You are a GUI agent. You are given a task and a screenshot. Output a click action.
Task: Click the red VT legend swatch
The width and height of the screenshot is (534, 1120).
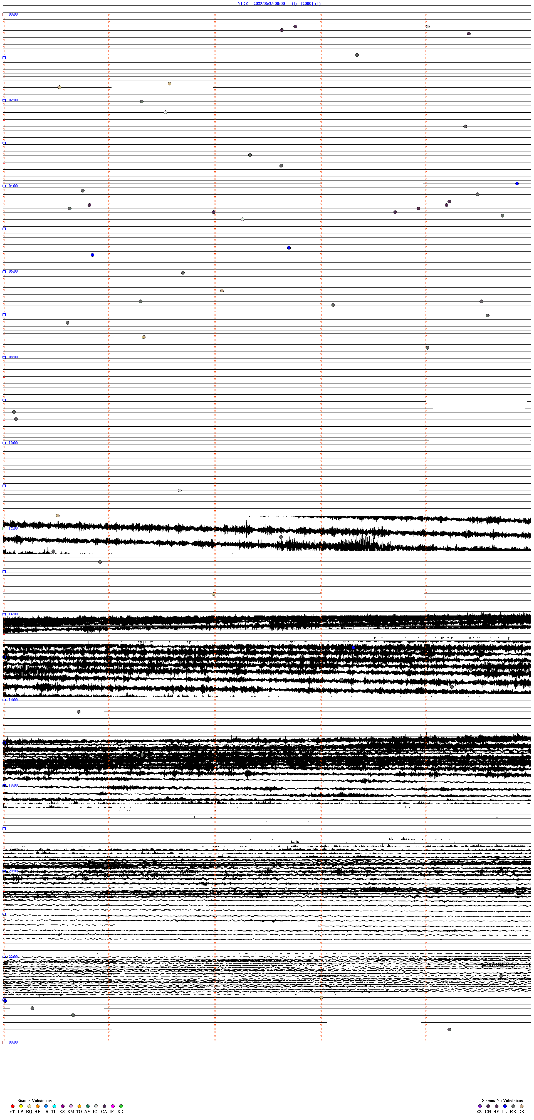[13, 1106]
